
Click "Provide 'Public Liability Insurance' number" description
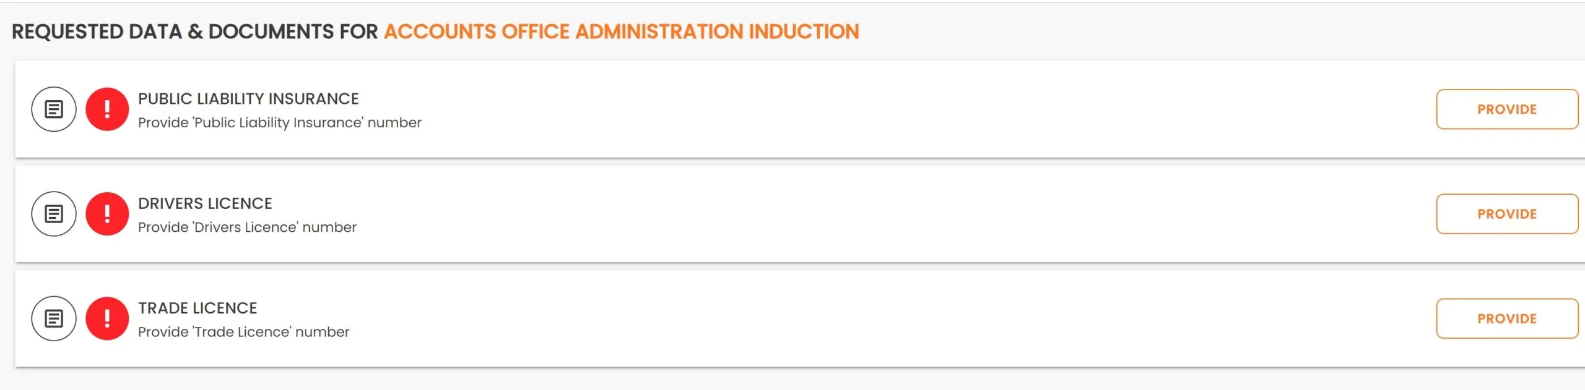[280, 122]
